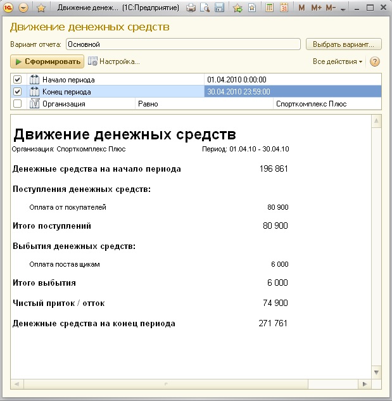The height and width of the screenshot is (401, 392).
Task: Click Поступления денежных средств: heading
Action: (82, 189)
